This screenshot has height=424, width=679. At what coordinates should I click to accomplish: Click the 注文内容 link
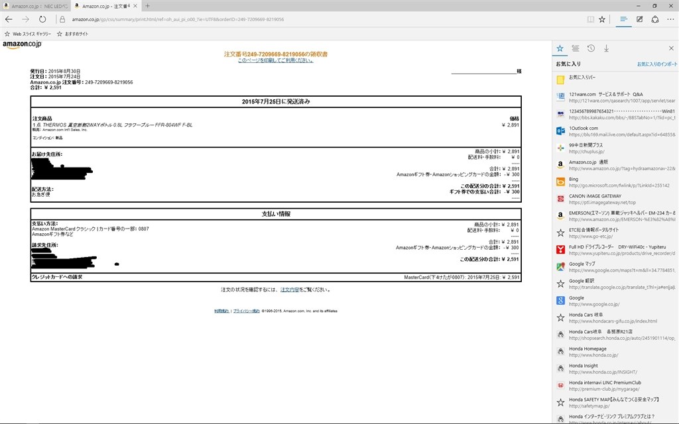(290, 290)
